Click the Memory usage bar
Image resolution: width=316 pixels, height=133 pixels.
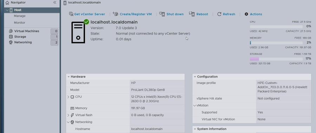(x=276, y=43)
